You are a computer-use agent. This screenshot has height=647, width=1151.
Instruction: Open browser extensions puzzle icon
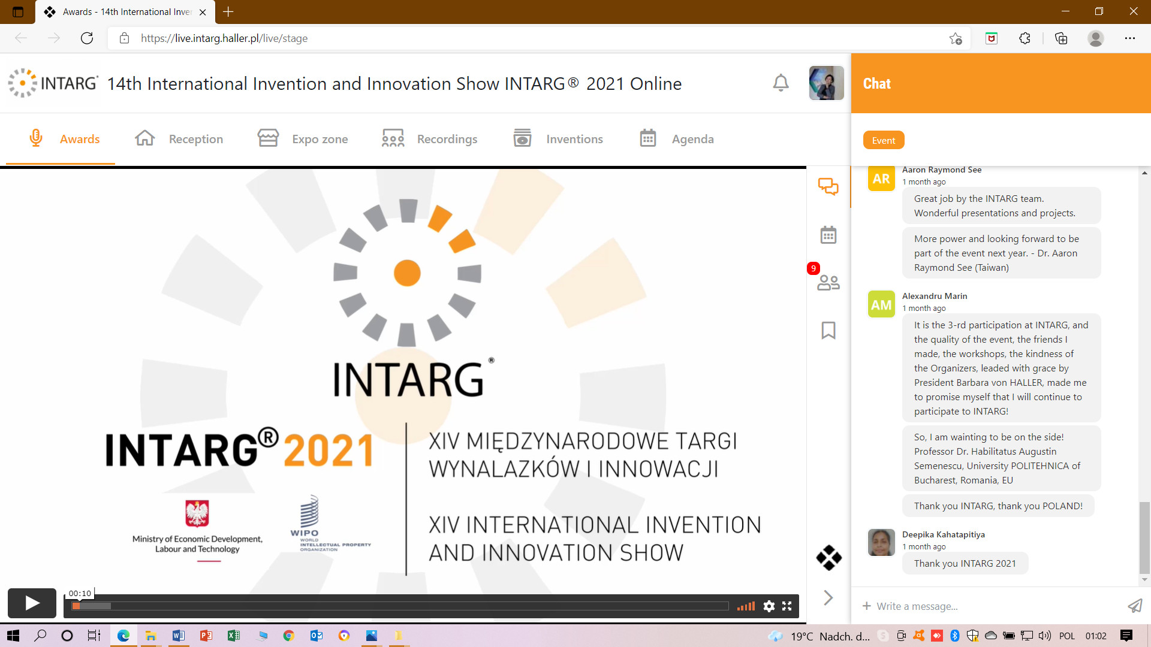[1025, 38]
